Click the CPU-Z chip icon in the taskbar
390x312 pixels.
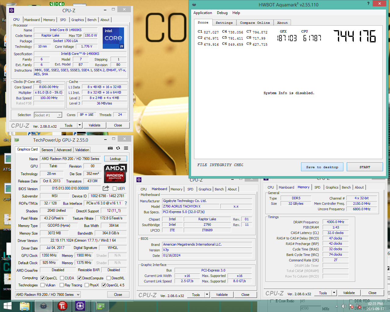point(80,306)
